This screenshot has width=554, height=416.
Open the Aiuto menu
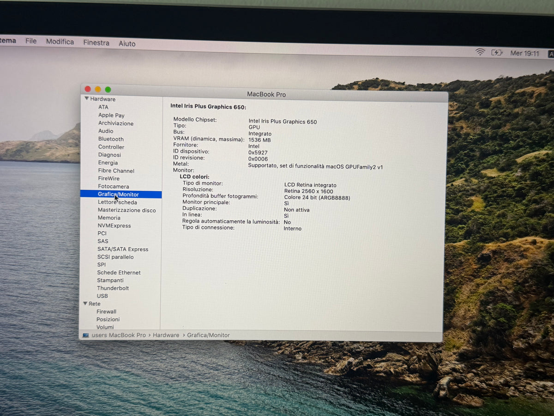(127, 43)
